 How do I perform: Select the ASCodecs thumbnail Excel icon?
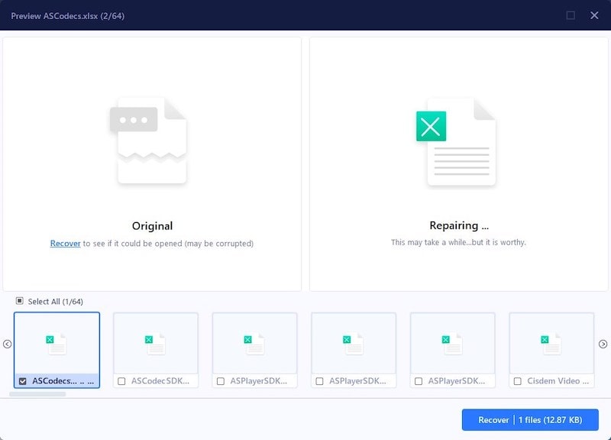tap(57, 343)
